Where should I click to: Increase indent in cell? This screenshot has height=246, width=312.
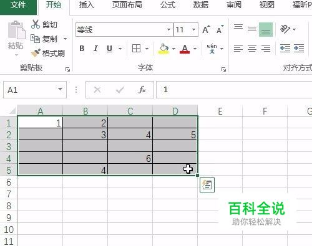(299, 49)
